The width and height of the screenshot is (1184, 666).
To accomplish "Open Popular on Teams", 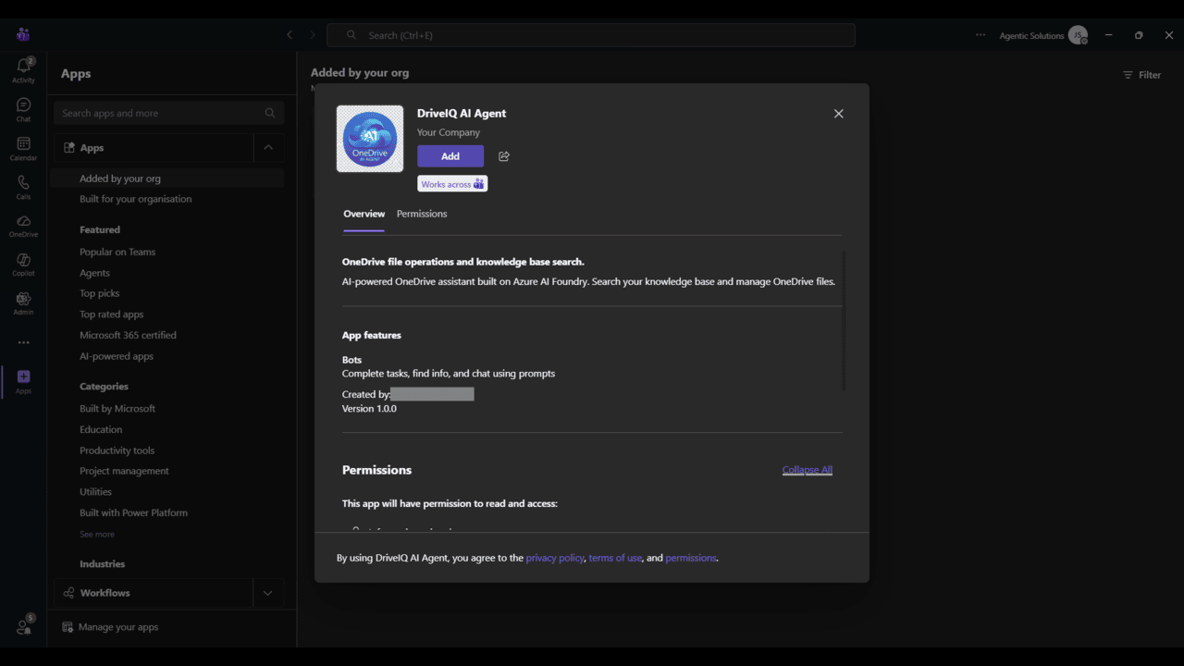I will pos(117,252).
